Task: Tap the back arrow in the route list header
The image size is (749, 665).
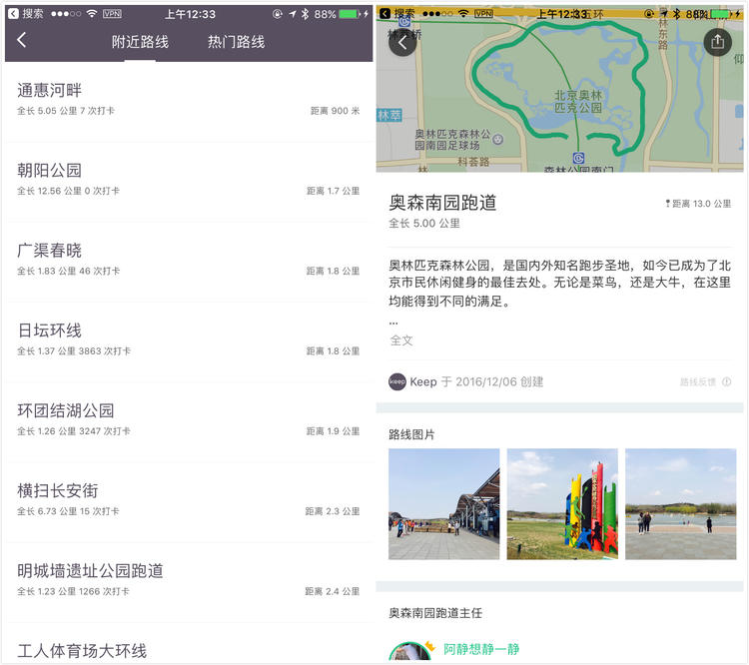Action: tap(22, 40)
